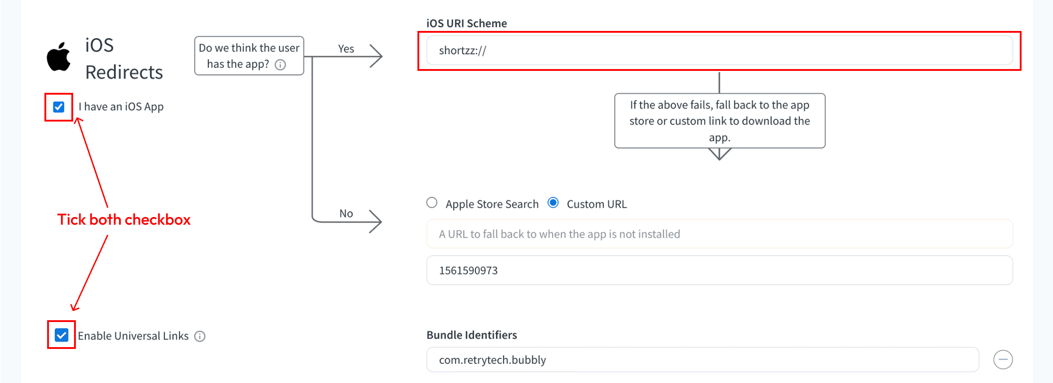Click the minus icon to remove bundle identifier
Viewport: 1053px width, 383px height.
1003,360
